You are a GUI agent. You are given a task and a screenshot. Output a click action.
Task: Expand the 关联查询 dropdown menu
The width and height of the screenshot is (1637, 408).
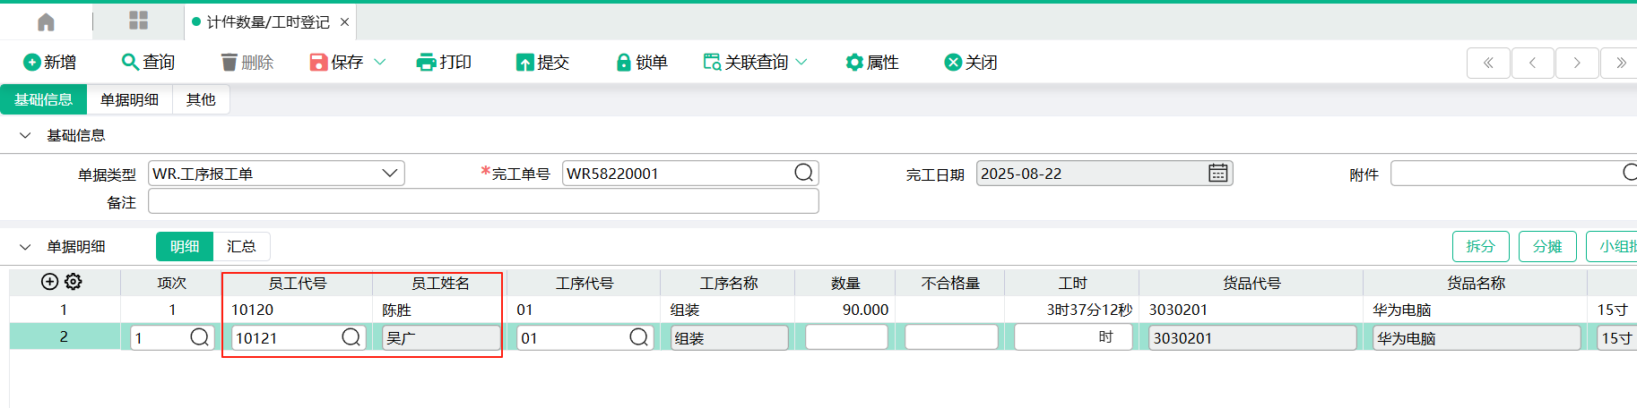tap(801, 62)
